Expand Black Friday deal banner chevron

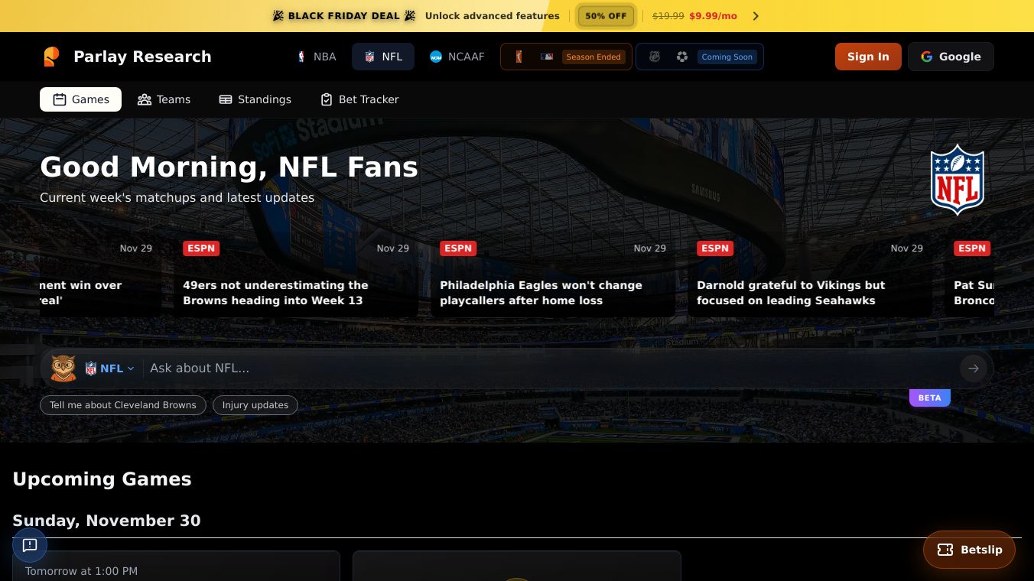coord(756,16)
